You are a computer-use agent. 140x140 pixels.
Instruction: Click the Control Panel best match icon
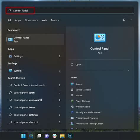pos(10,39)
